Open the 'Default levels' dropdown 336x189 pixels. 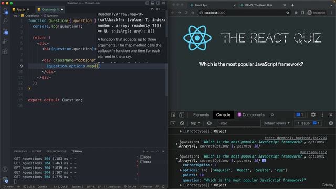point(276,123)
